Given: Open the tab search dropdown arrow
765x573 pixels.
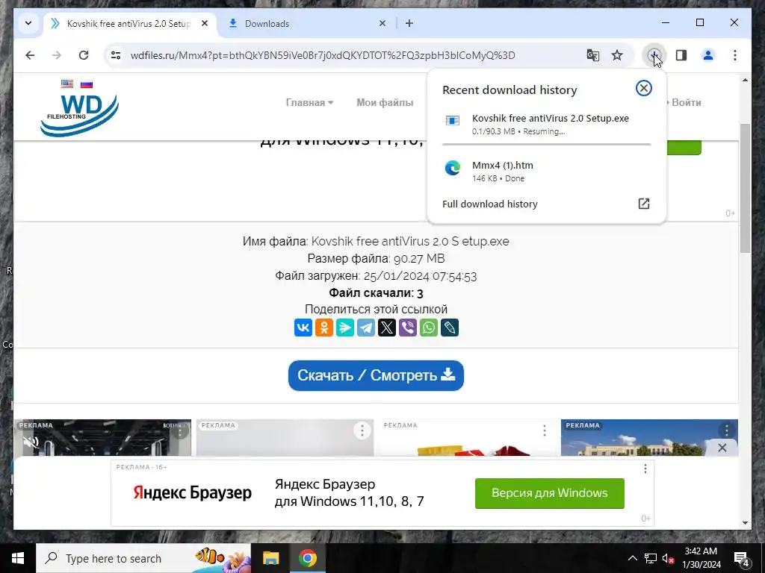Looking at the screenshot, I should 28,23.
